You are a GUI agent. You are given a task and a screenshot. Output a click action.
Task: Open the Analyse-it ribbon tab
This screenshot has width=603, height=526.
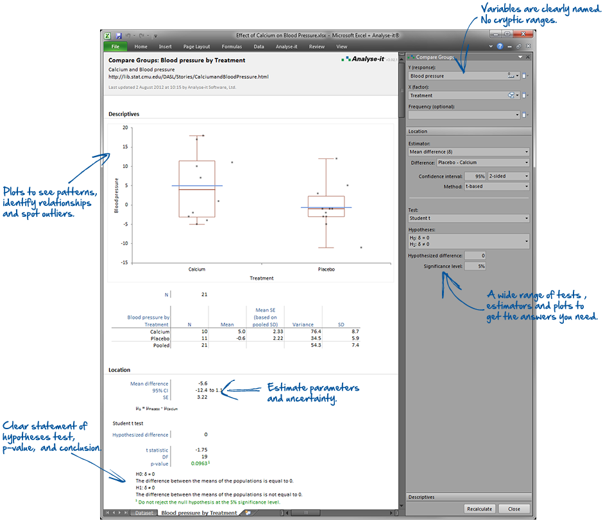[286, 47]
